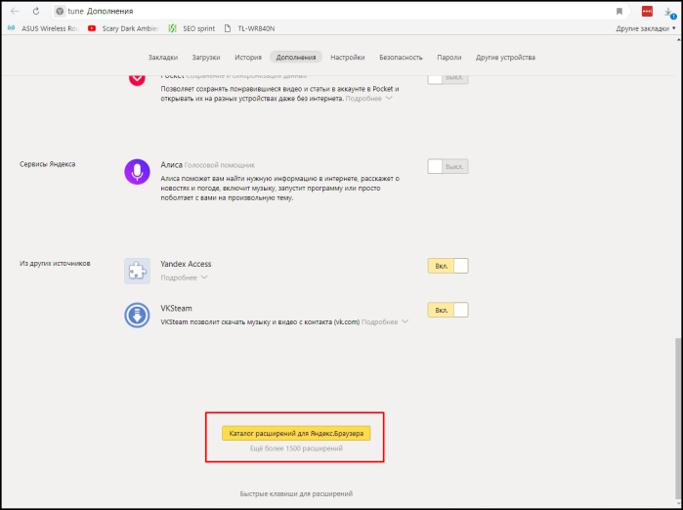The image size is (683, 510).
Task: Open Быстрые клавиши для расширений link
Action: pyautogui.click(x=296, y=493)
